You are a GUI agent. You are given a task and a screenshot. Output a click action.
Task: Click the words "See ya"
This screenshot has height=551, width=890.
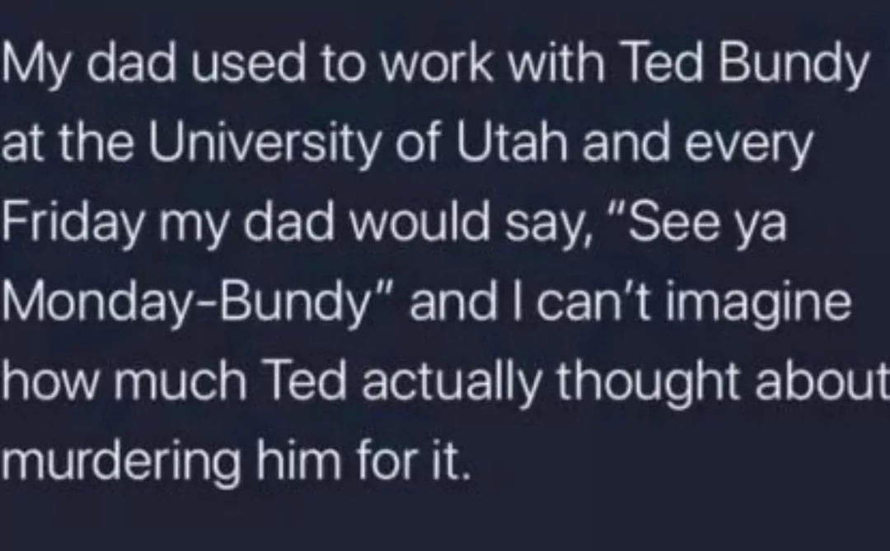click(706, 222)
